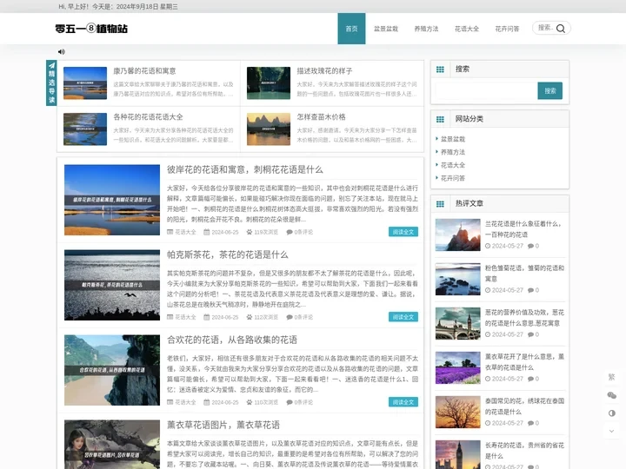Click the teal 搜索 button in sidebar
The width and height of the screenshot is (626, 469).
tap(549, 91)
